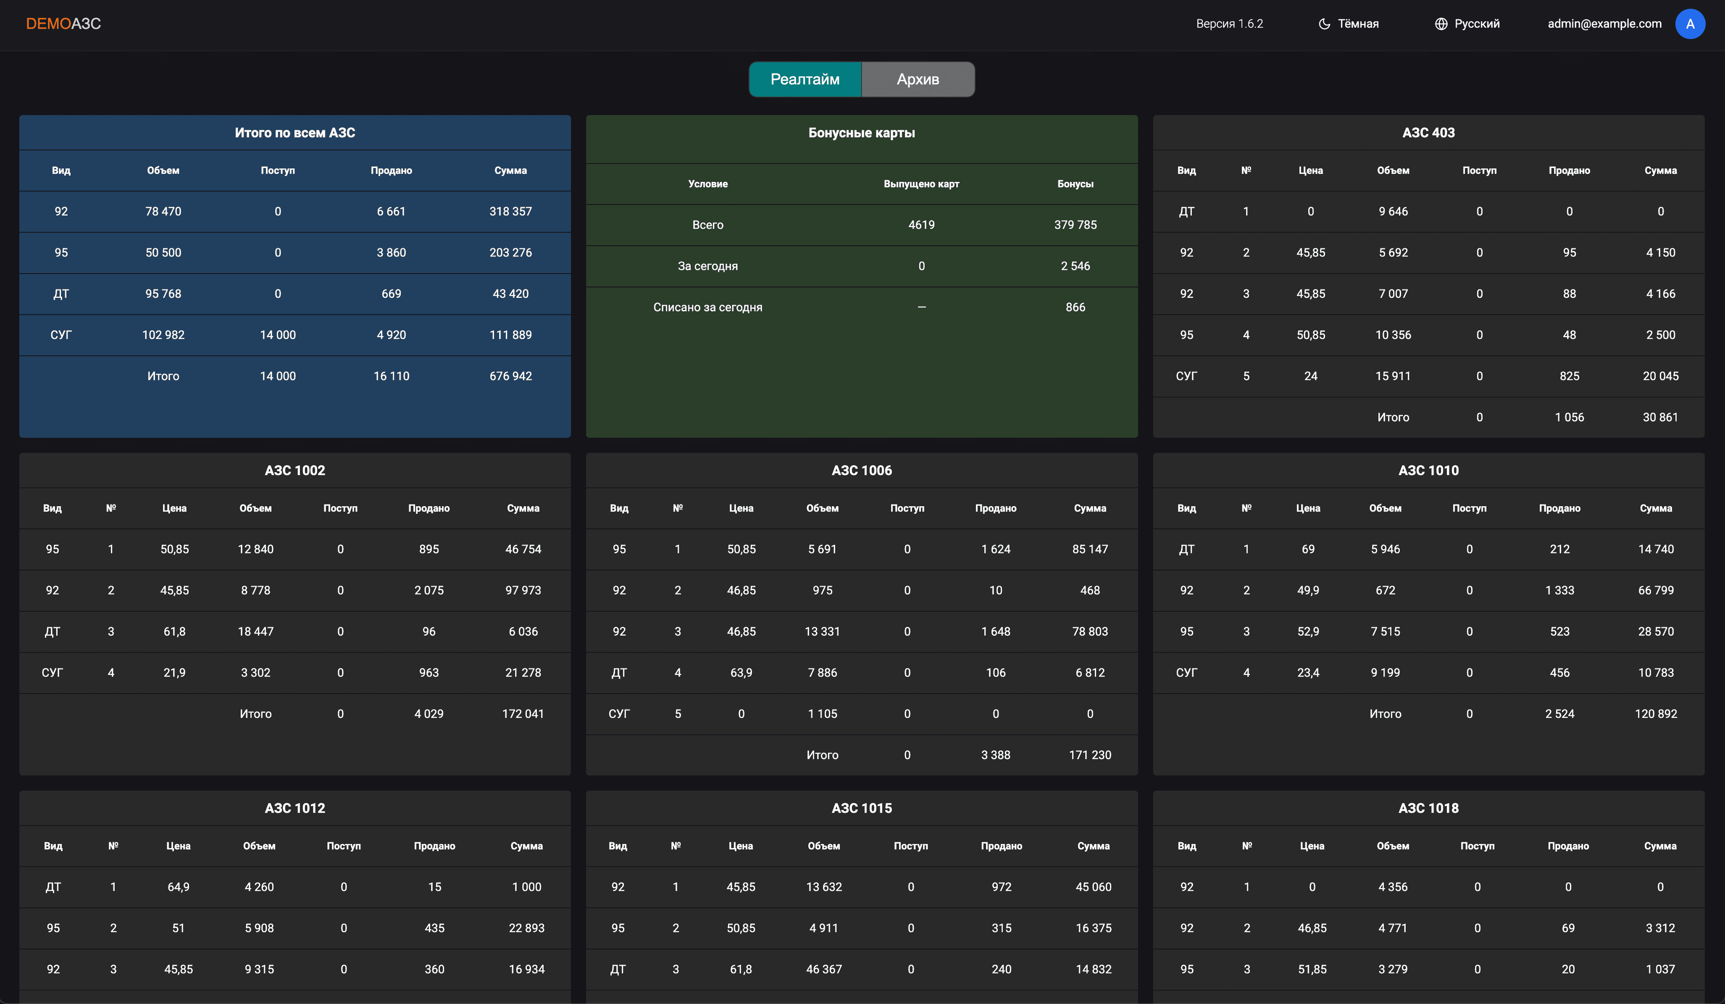Open the Бонусные карты panel header

point(861,133)
